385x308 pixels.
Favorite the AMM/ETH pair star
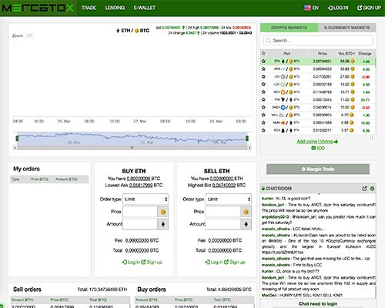point(263,122)
